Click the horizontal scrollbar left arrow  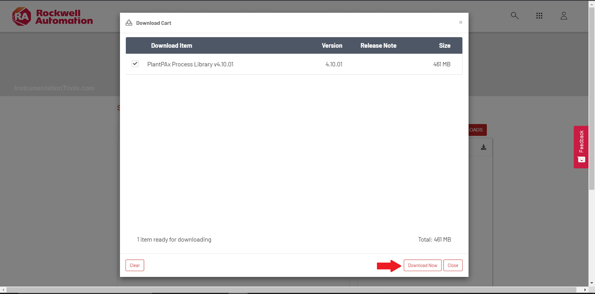pos(3,289)
